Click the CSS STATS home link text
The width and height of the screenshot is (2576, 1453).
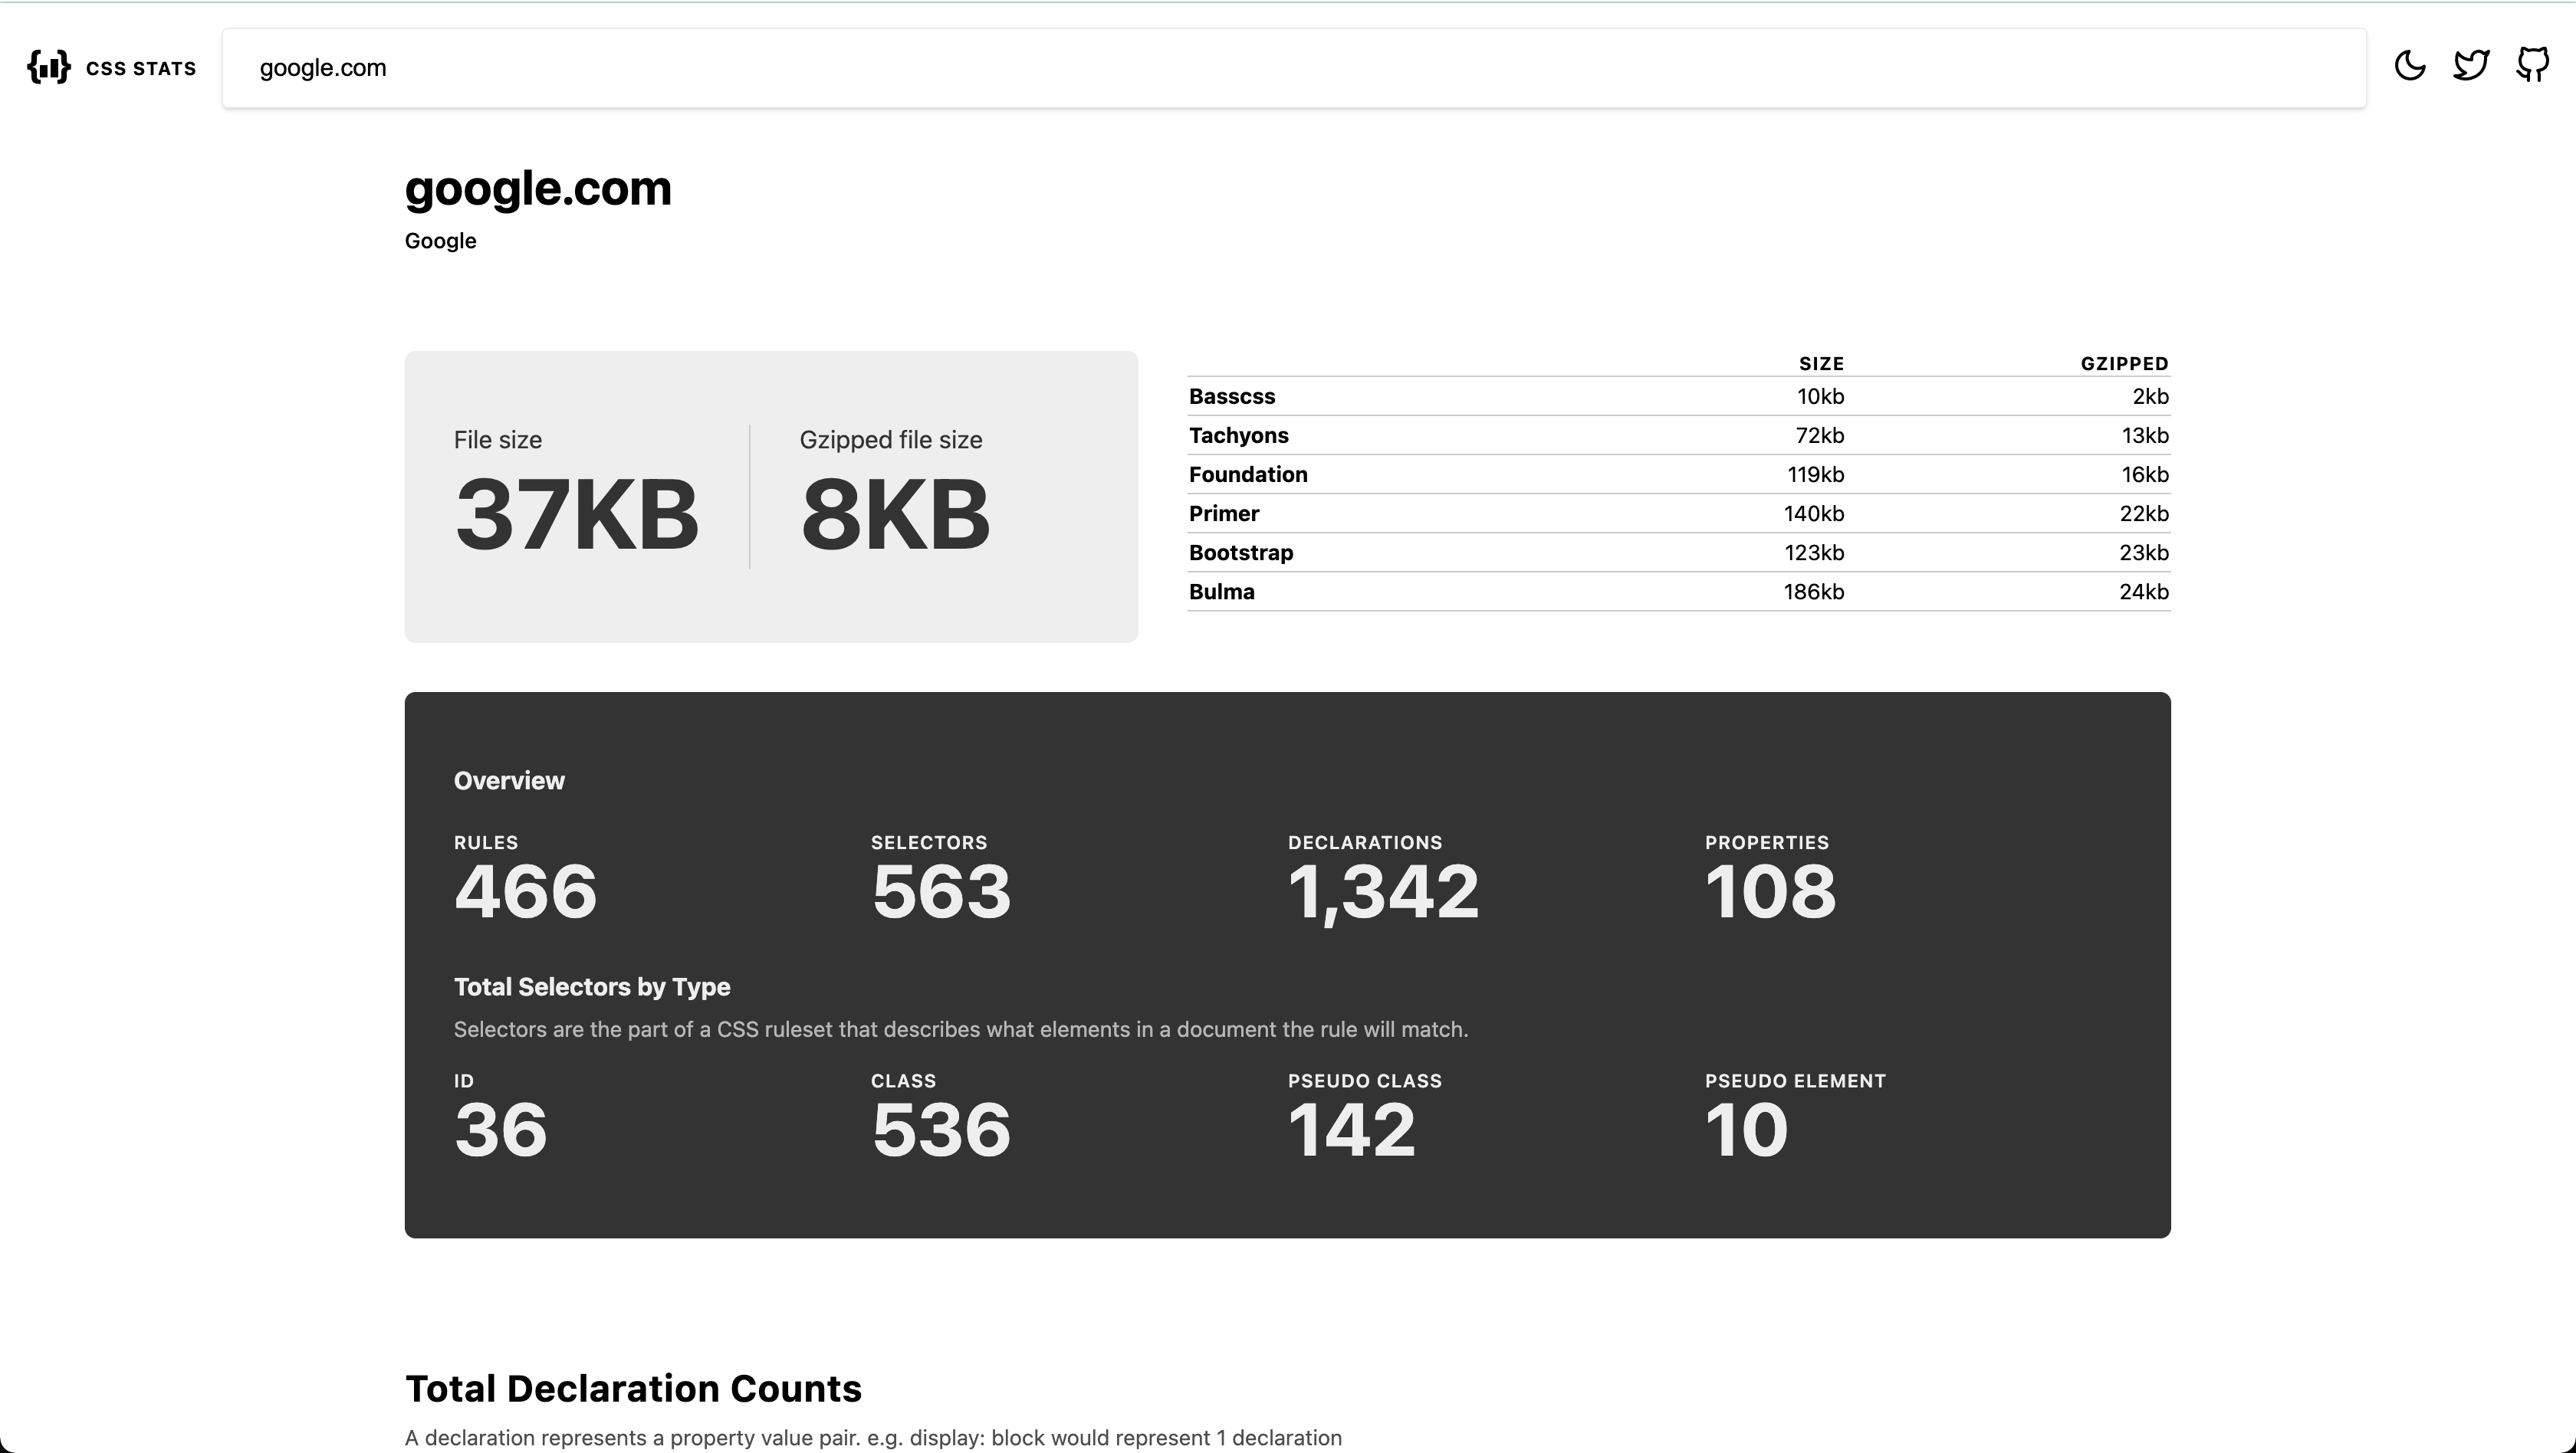tap(141, 68)
